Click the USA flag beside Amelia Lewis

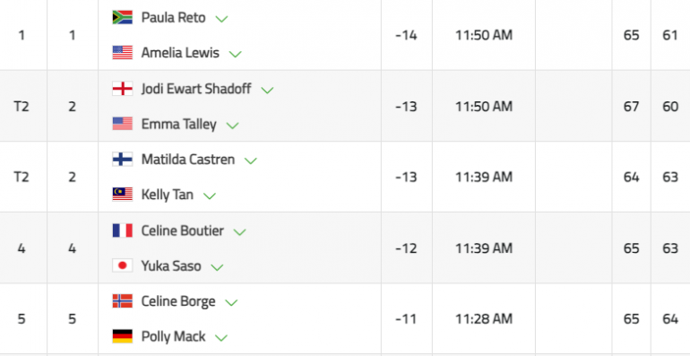click(x=123, y=52)
